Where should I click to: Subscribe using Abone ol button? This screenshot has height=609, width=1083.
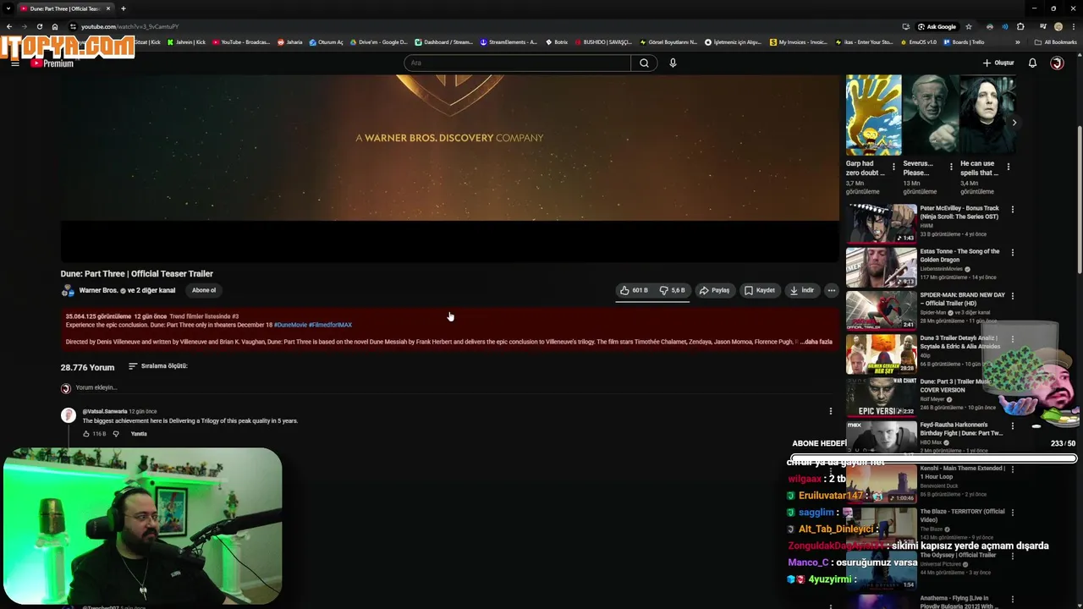(x=204, y=290)
